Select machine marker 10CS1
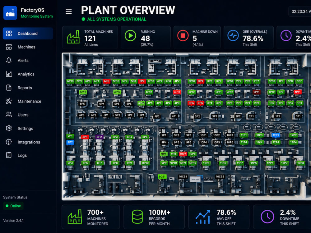This screenshot has width=311, height=233. tap(183, 176)
